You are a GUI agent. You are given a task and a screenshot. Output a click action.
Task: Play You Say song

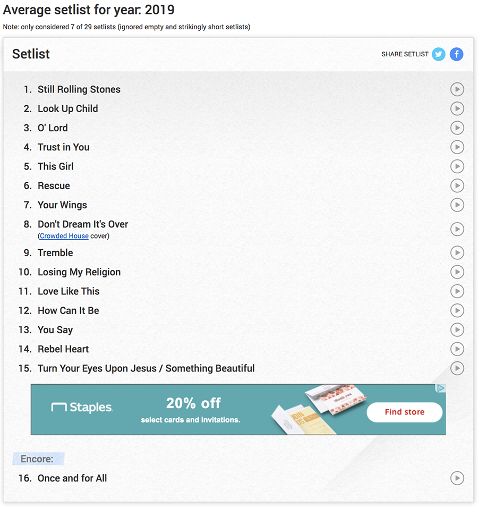tap(457, 329)
